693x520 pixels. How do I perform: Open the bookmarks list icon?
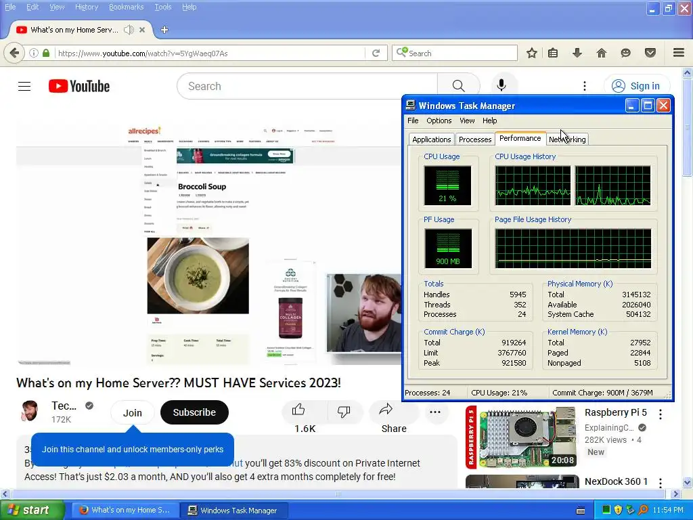[x=553, y=53]
